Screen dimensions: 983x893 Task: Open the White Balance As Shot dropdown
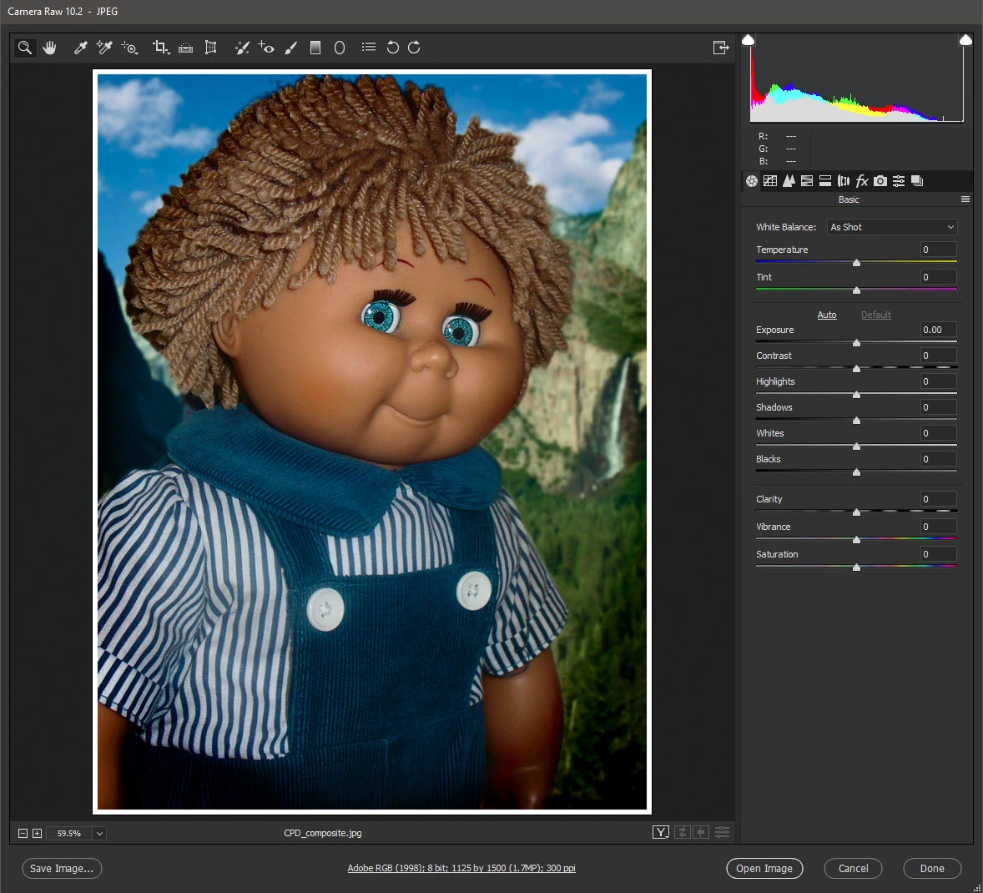click(x=892, y=227)
